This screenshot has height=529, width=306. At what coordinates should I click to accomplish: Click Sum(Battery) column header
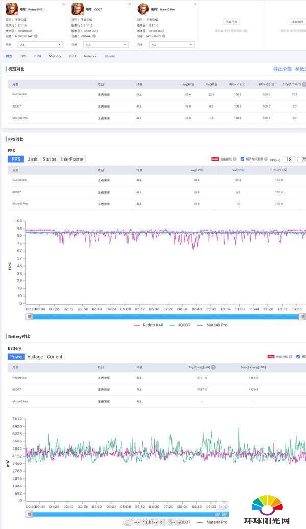pos(253,367)
